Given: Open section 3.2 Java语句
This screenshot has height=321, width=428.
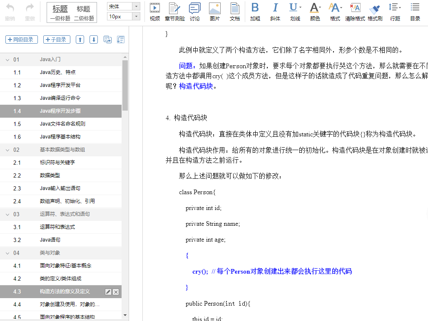Looking at the screenshot, I should pyautogui.click(x=61, y=240).
